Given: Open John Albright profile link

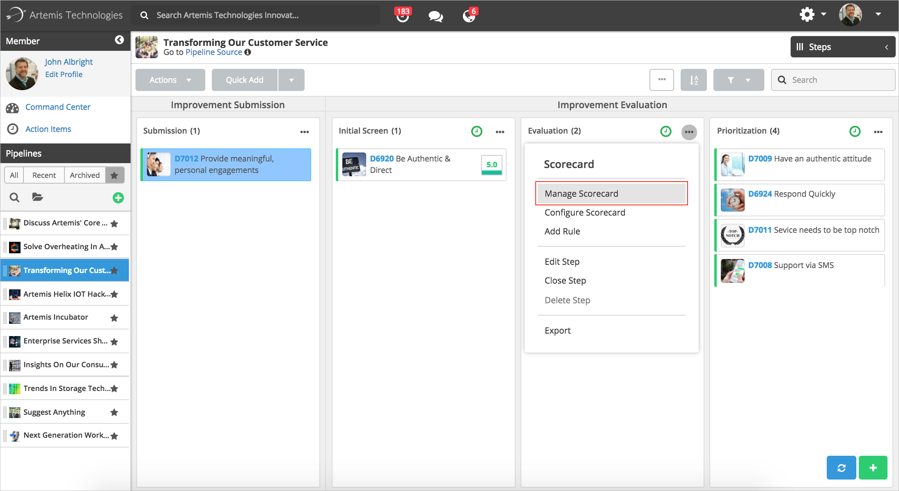Looking at the screenshot, I should pos(69,62).
